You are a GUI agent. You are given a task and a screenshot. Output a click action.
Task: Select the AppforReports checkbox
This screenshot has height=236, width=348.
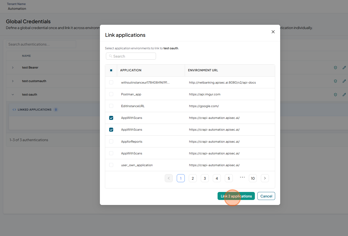click(111, 141)
